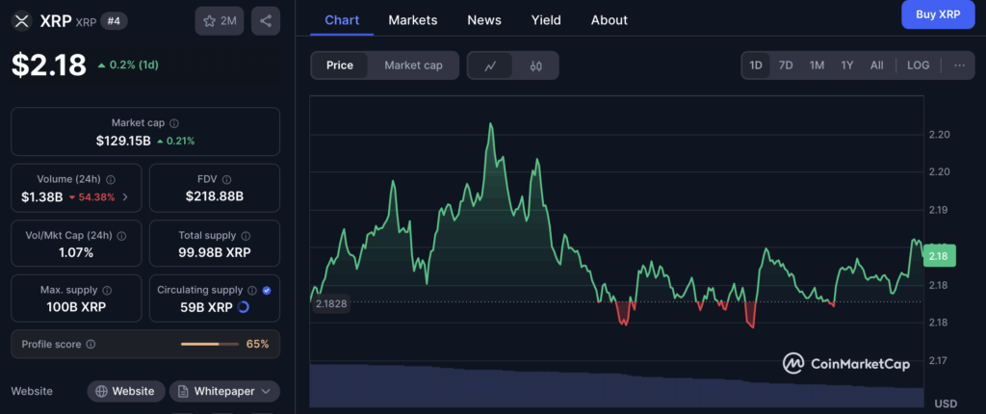Set chart range to 7D
Screen dimensions: 986x414
pyautogui.click(x=786, y=65)
